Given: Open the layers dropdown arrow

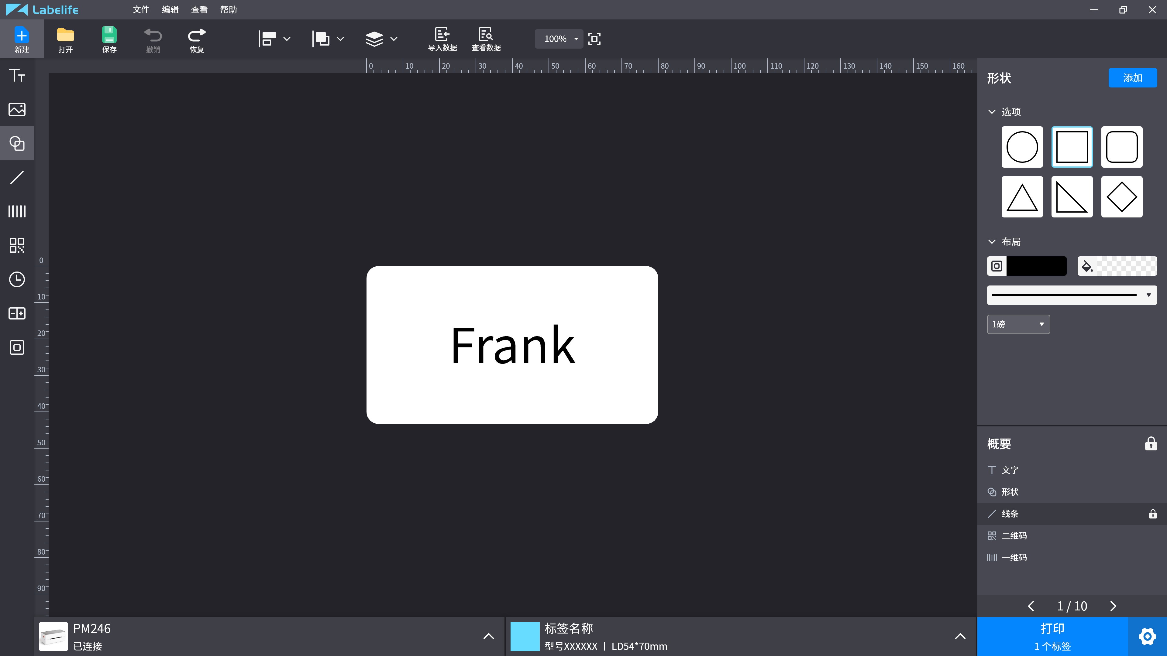Looking at the screenshot, I should tap(394, 39).
